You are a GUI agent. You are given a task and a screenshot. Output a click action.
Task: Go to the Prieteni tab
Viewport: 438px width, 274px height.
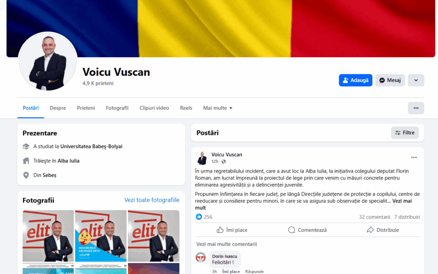tap(86, 108)
